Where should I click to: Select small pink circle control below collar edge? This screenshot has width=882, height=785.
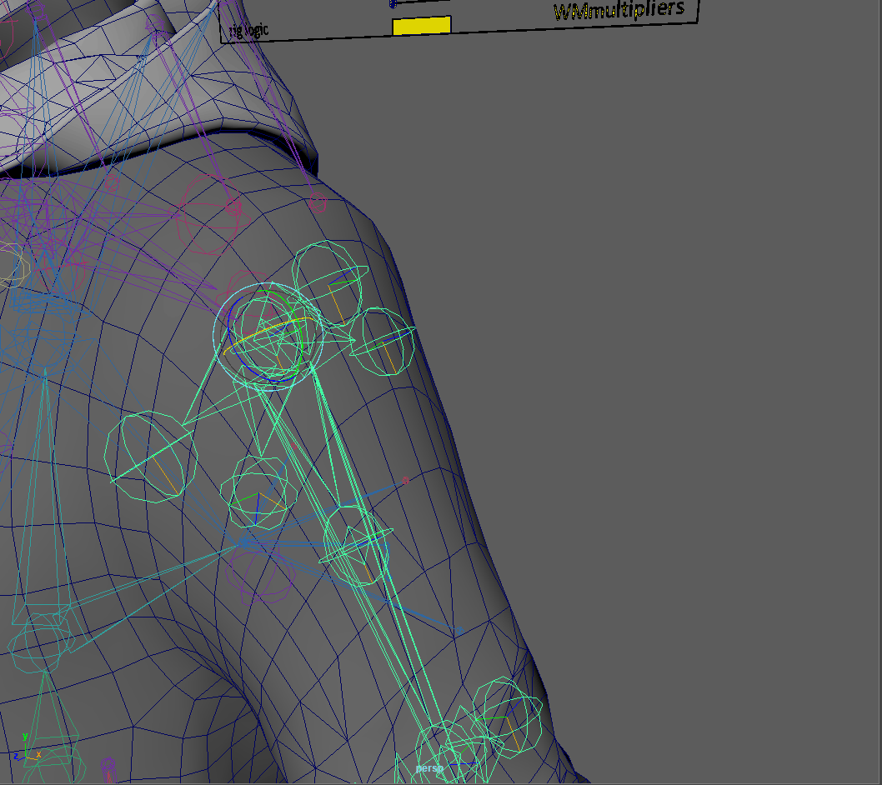click(317, 202)
